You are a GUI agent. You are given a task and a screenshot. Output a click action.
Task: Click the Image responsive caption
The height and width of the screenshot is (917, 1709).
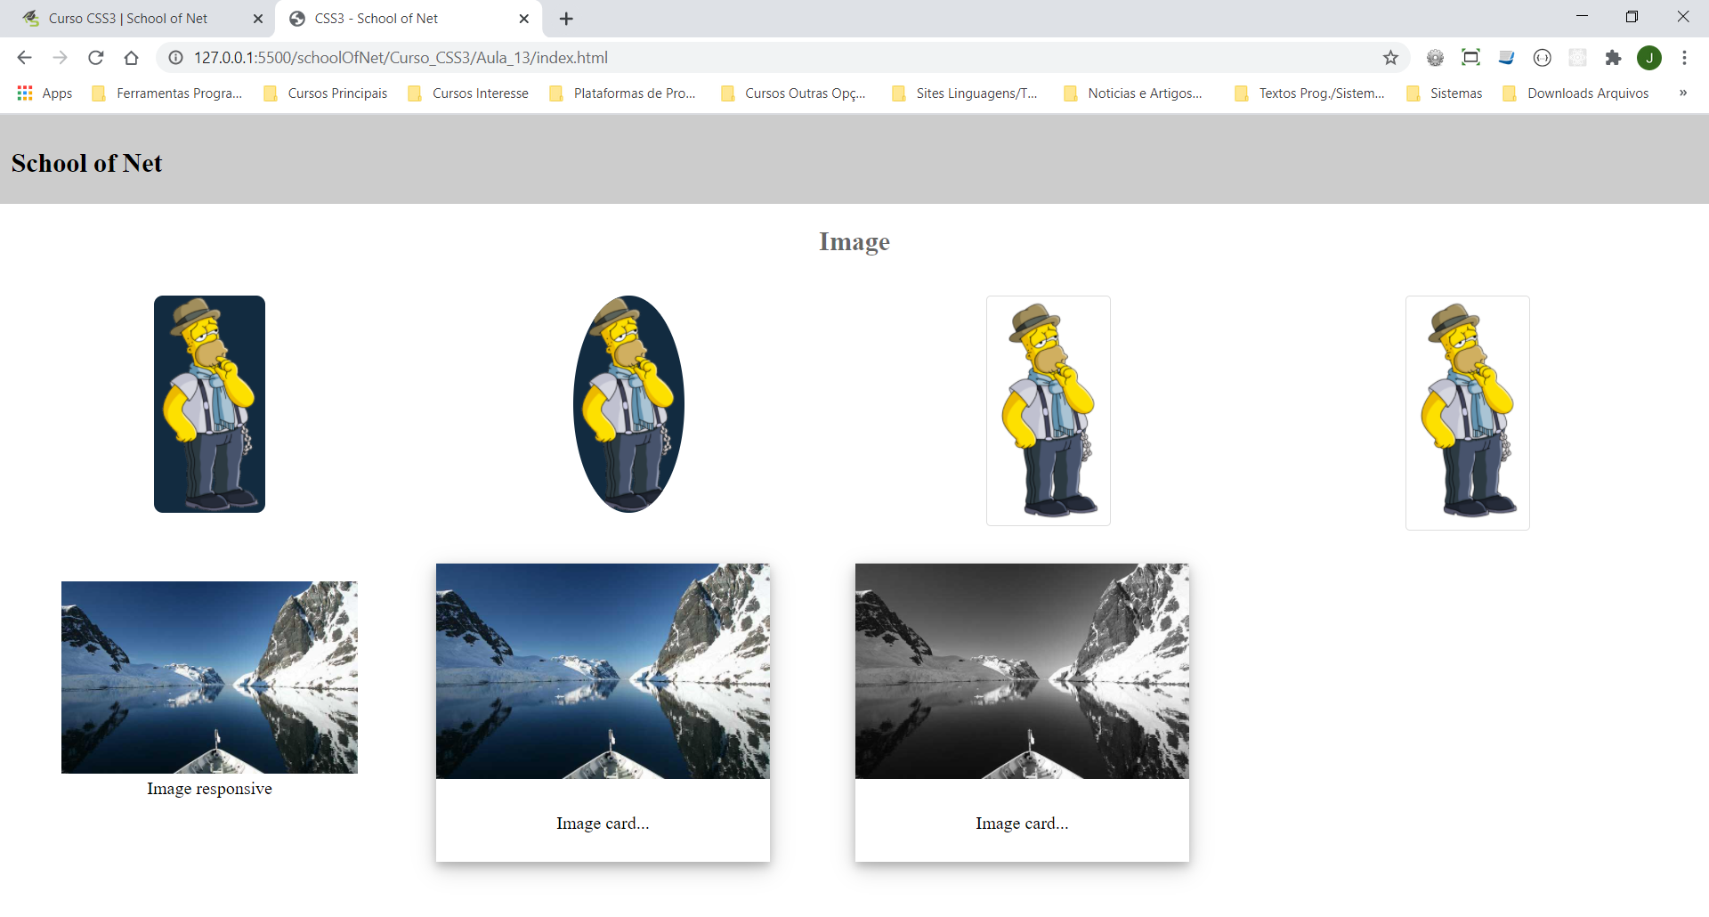point(209,789)
